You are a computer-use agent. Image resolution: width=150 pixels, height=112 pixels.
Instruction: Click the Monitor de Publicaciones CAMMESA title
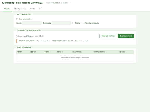point(22,3)
